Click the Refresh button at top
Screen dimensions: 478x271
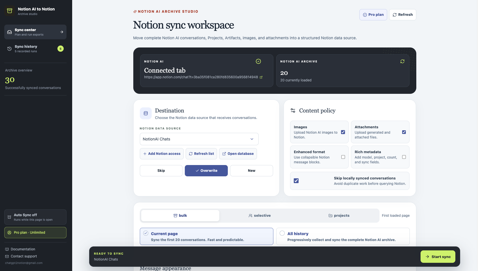click(403, 15)
